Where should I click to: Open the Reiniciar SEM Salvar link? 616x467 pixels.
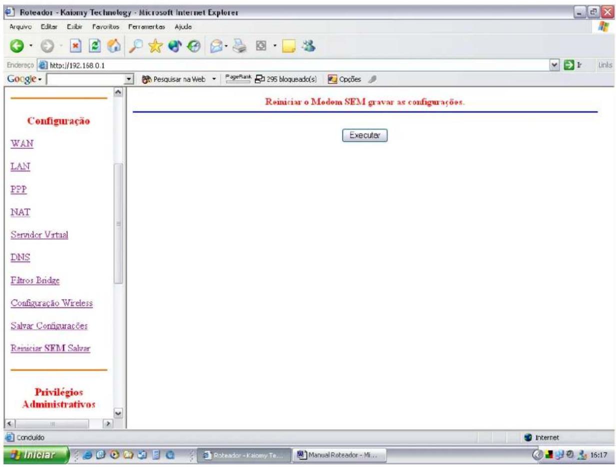(50, 348)
